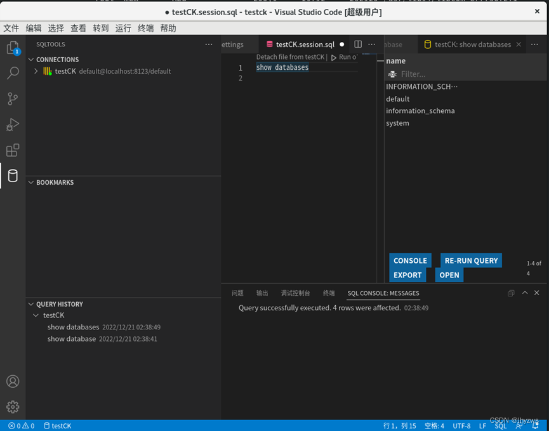The height and width of the screenshot is (431, 549).
Task: Click the Run on active connection play icon
Action: coord(334,57)
